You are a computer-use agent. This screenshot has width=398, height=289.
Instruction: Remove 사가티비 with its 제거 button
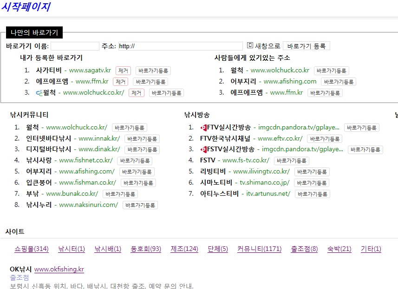tap(123, 71)
